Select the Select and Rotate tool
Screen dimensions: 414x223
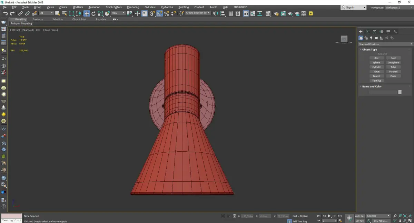pos(93,13)
